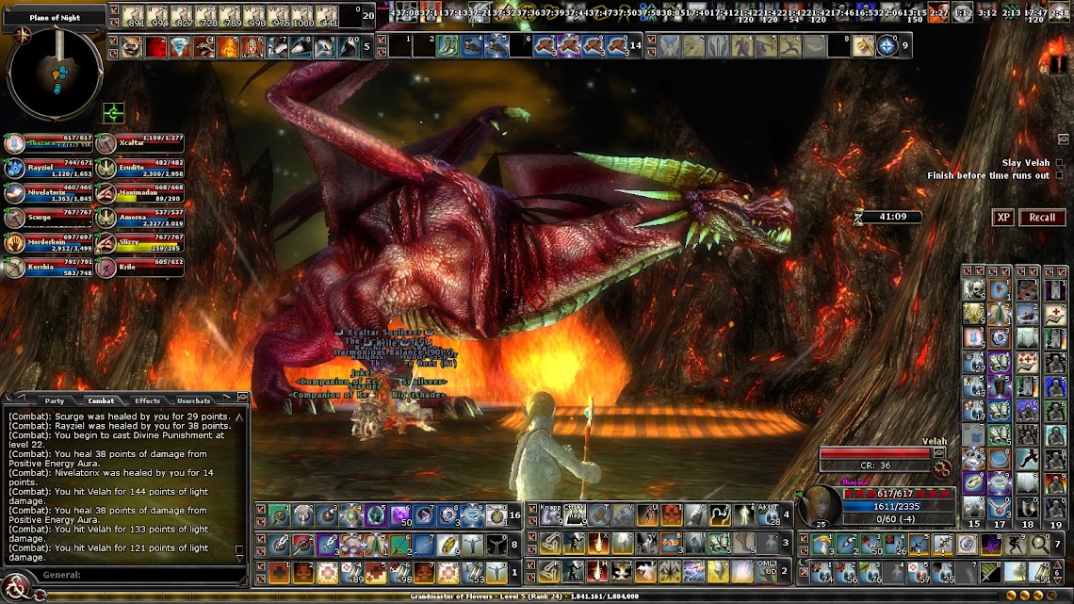This screenshot has width=1074, height=604.
Task: Open the main menu dragon emblem button
Action: [15, 588]
